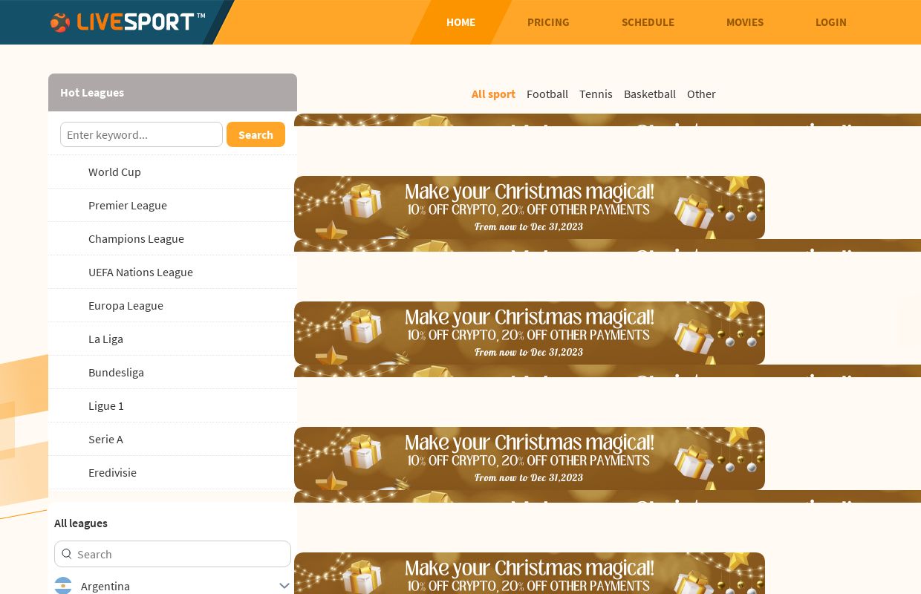This screenshot has width=921, height=594.
Task: Select the Basketball tab
Action: pos(650,94)
